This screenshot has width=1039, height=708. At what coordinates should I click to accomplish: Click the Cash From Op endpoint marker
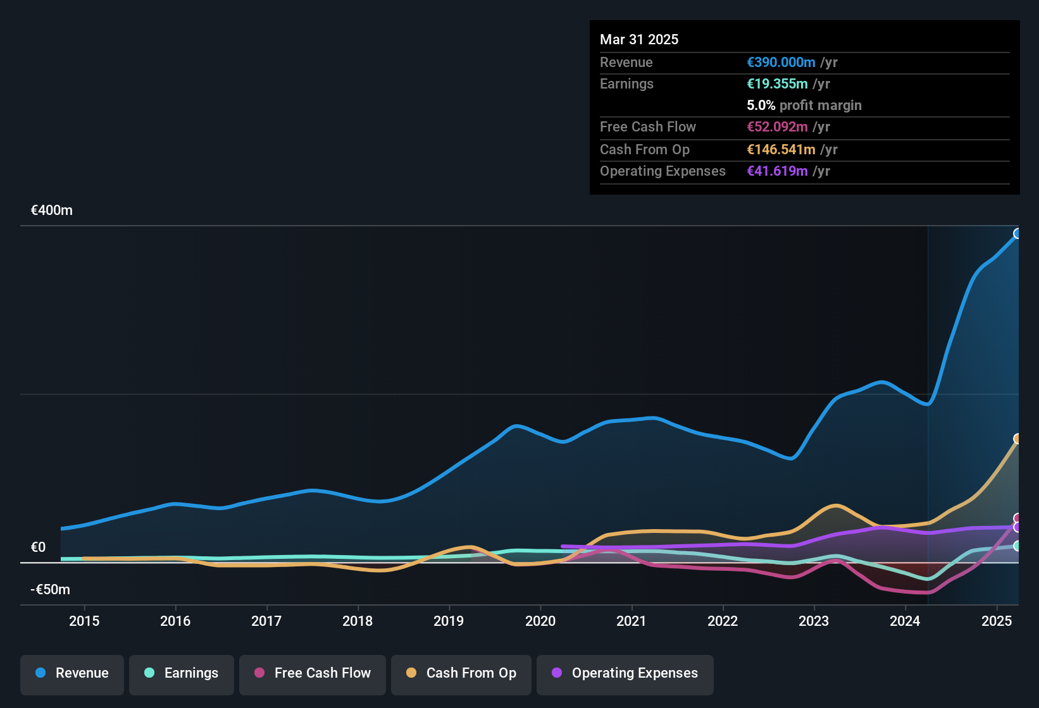(x=1017, y=439)
